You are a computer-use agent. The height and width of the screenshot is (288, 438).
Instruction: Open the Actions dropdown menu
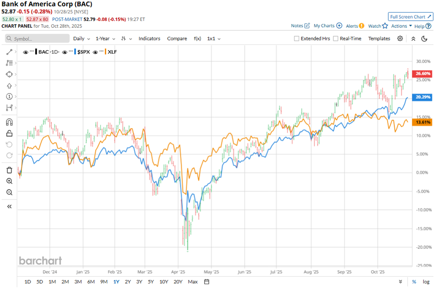(401, 26)
